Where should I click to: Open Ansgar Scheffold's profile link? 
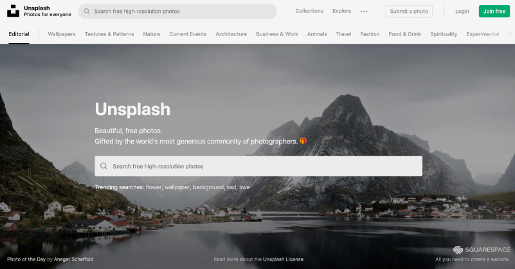click(73, 259)
